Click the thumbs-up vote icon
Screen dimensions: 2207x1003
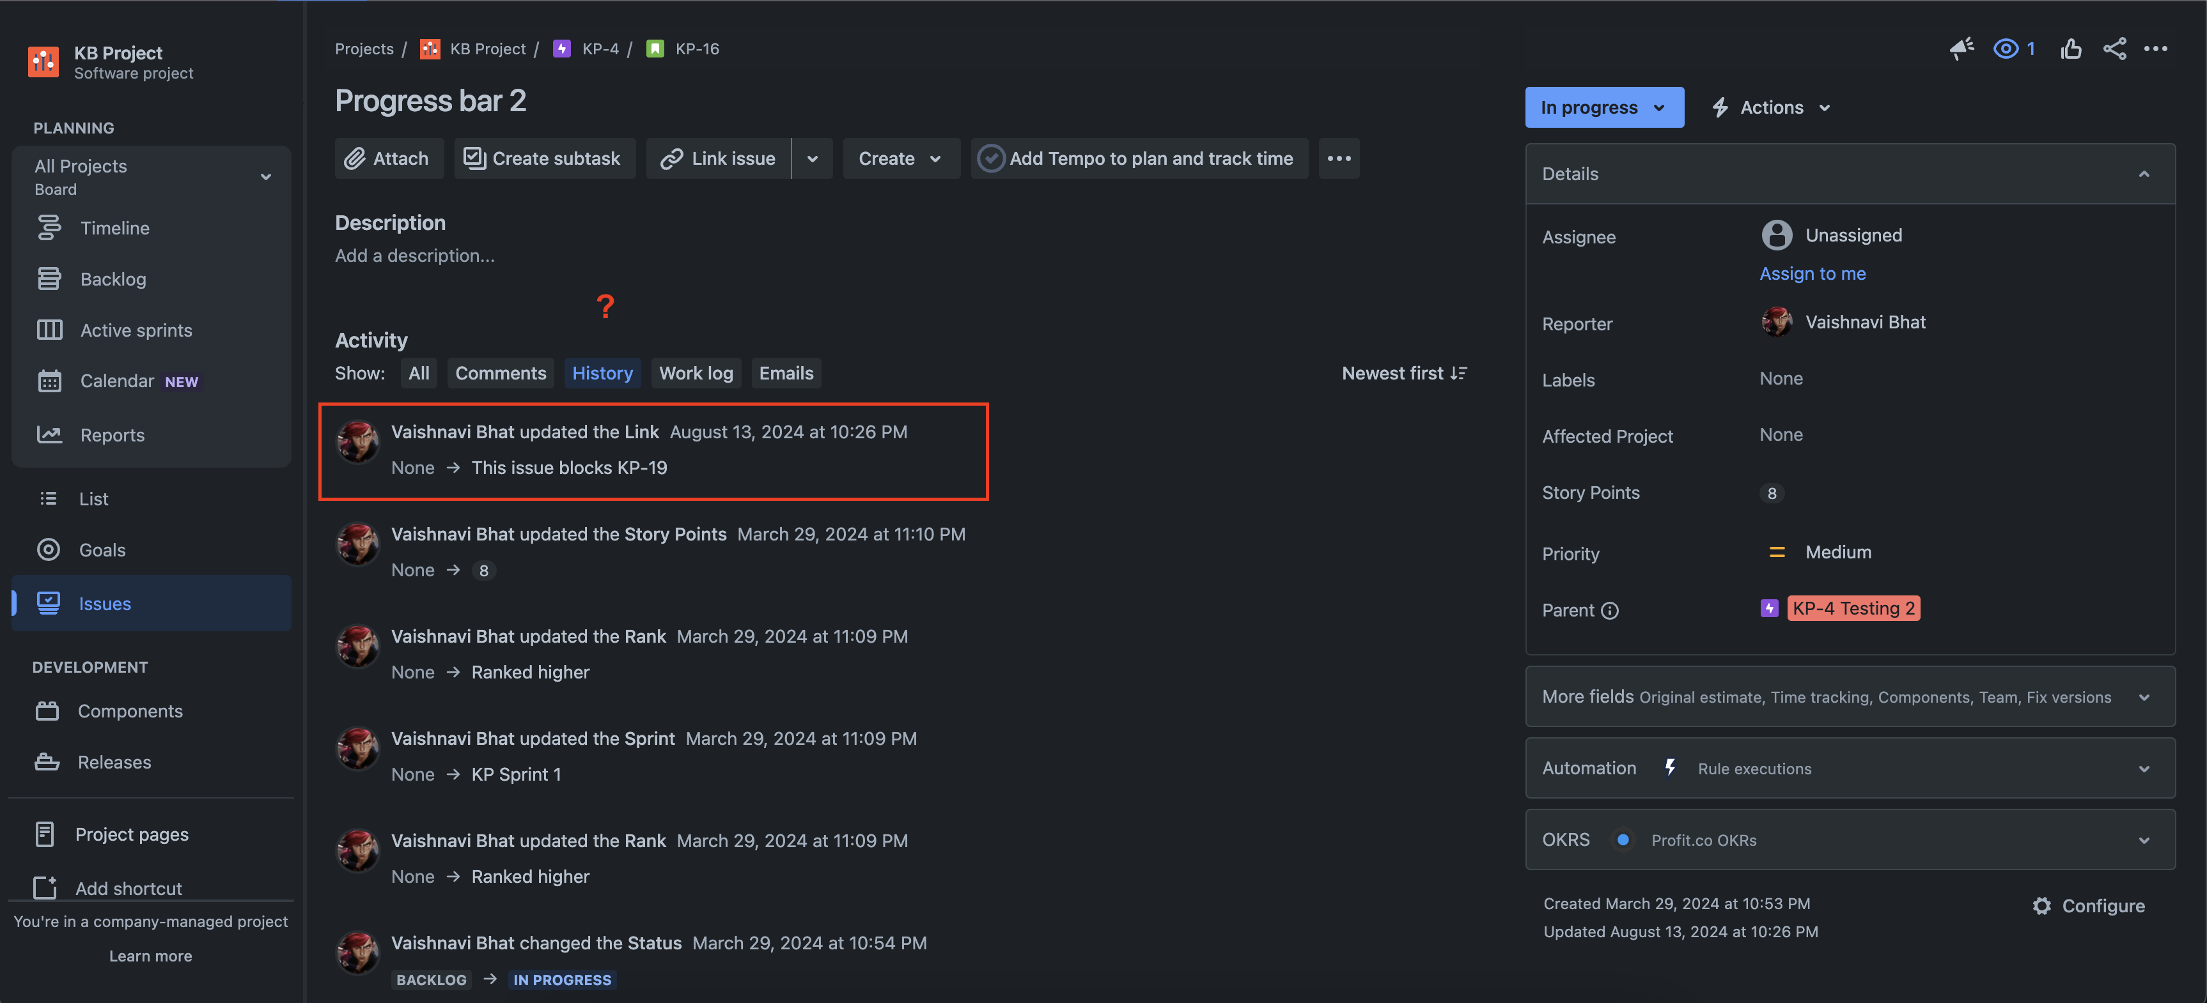tap(2071, 49)
